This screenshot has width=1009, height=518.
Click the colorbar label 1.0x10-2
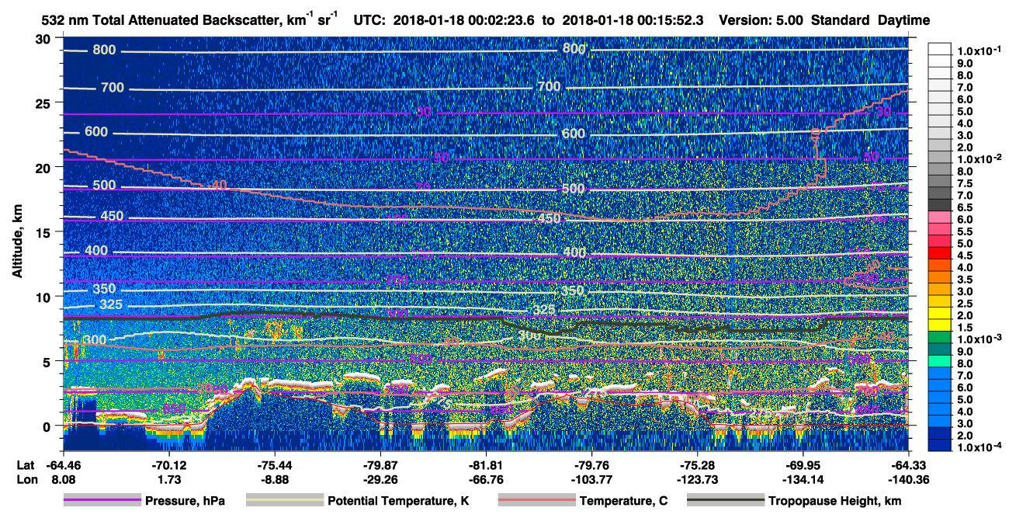[980, 158]
